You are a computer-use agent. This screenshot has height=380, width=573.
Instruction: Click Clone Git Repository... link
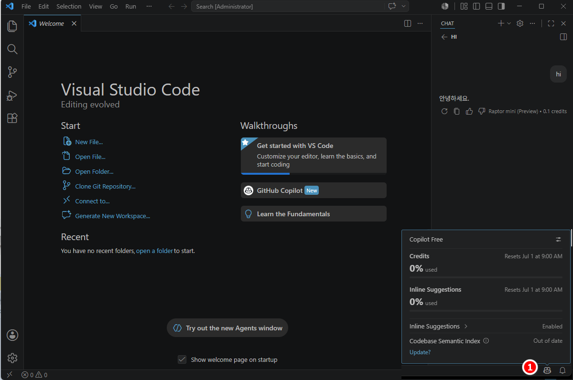tap(105, 187)
